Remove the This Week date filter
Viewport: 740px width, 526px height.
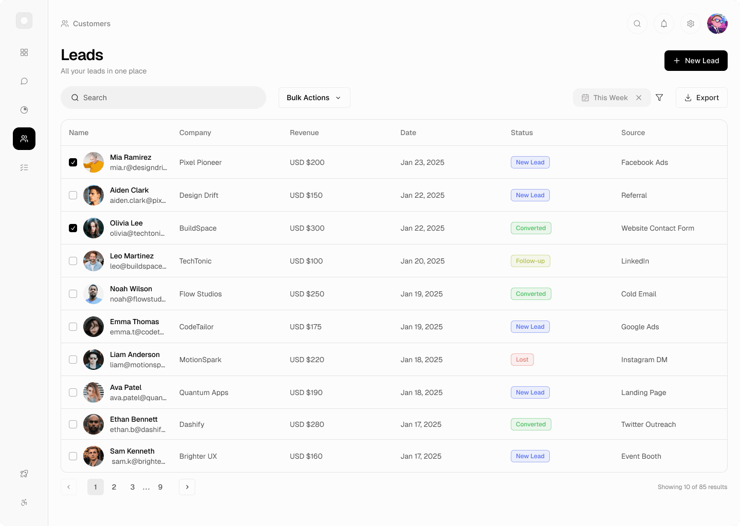[x=639, y=98]
